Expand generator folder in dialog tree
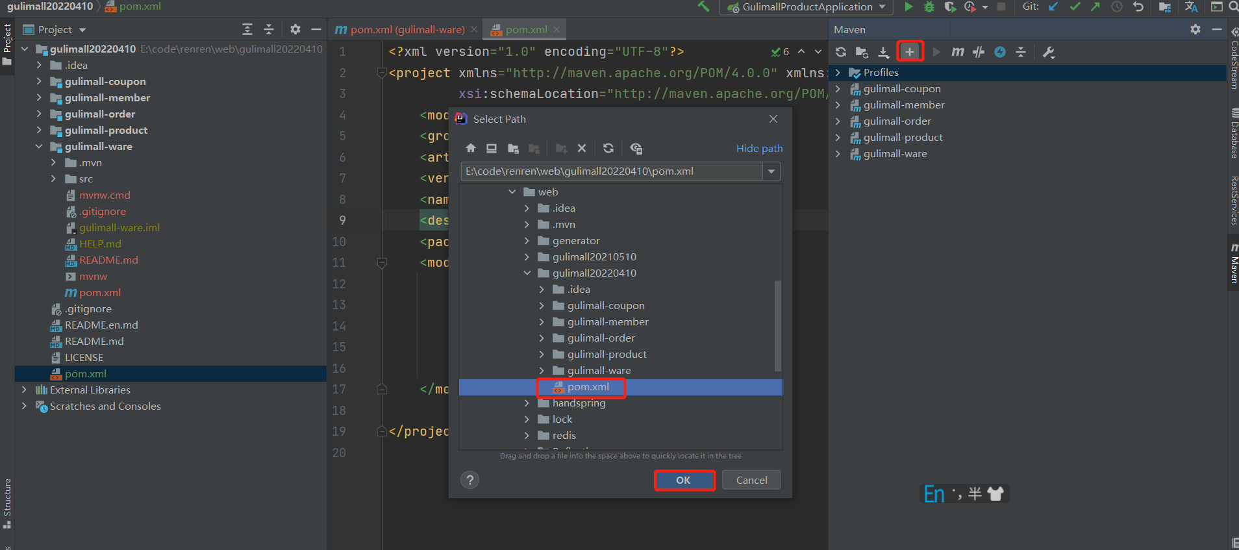 527,240
